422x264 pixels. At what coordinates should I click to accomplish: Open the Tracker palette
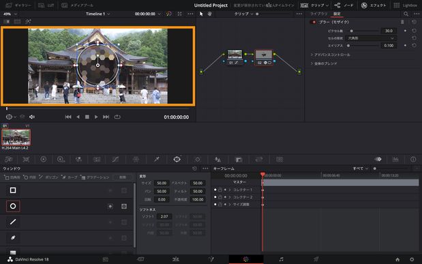tap(198, 160)
